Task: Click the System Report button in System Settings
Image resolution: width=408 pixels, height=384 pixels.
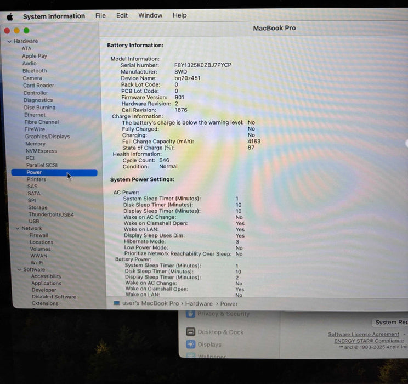Action: click(390, 323)
